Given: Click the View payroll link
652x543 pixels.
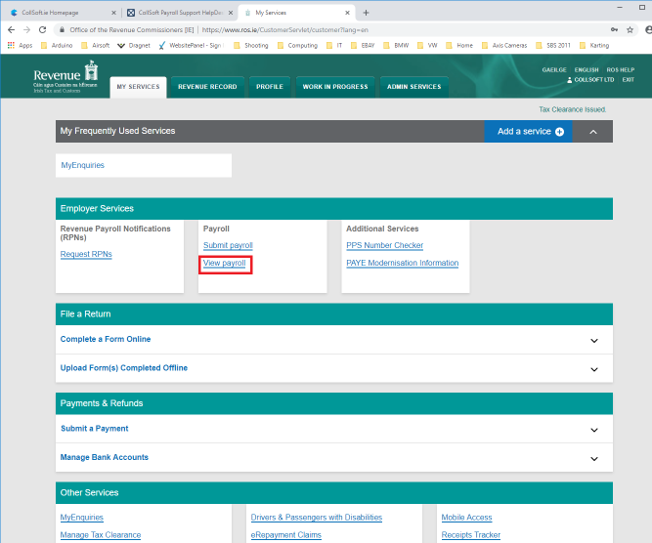Looking at the screenshot, I should tap(225, 264).
